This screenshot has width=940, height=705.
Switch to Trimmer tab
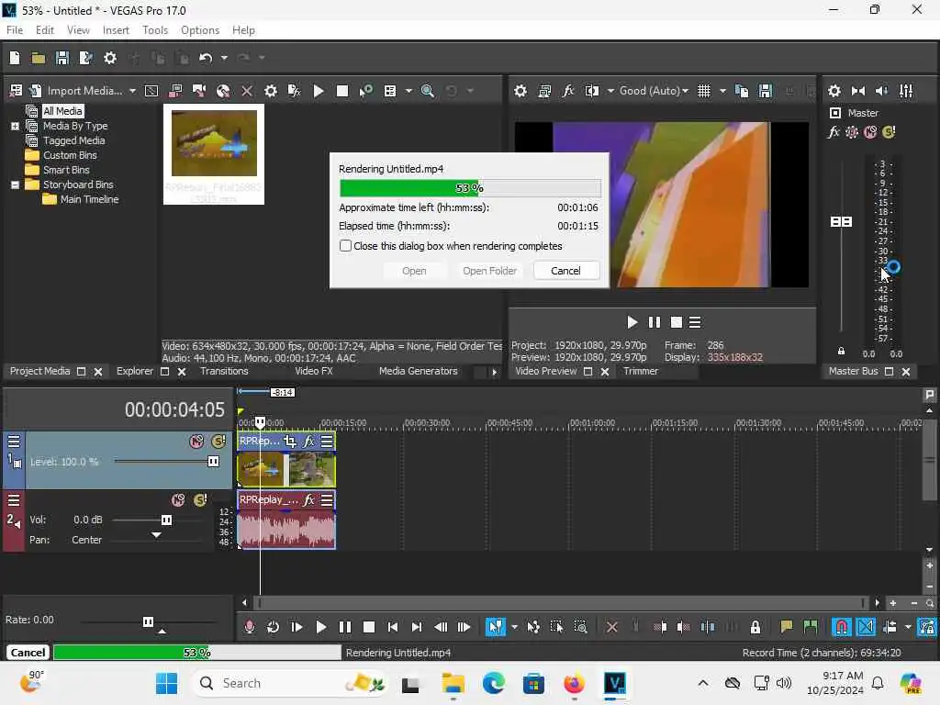pyautogui.click(x=640, y=371)
